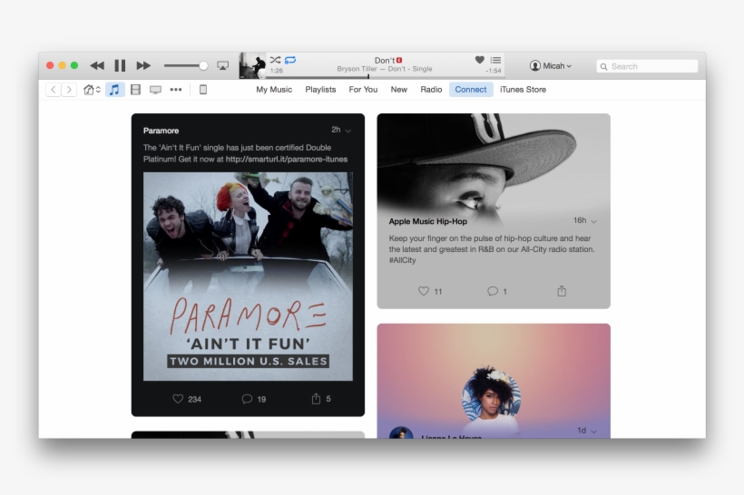Open the My Music tab

pos(274,90)
